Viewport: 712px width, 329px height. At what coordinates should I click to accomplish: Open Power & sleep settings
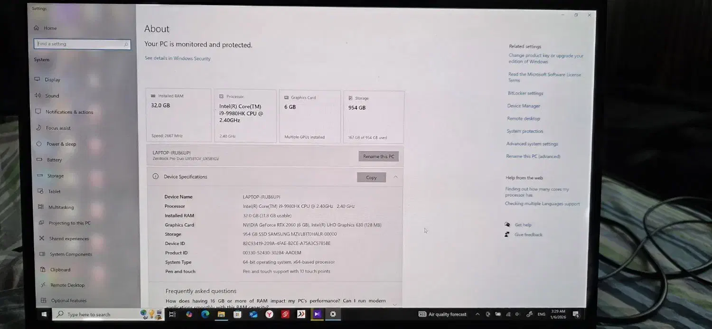point(61,144)
